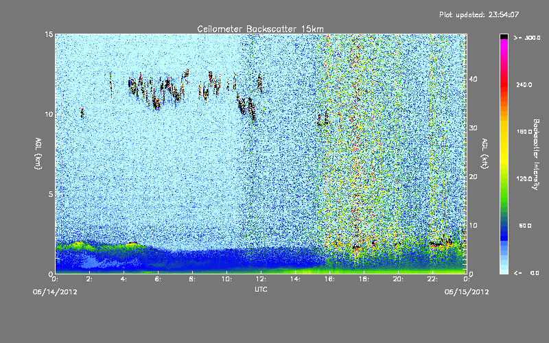
Task: Select the '22:' hour tick label
Action: point(432,279)
